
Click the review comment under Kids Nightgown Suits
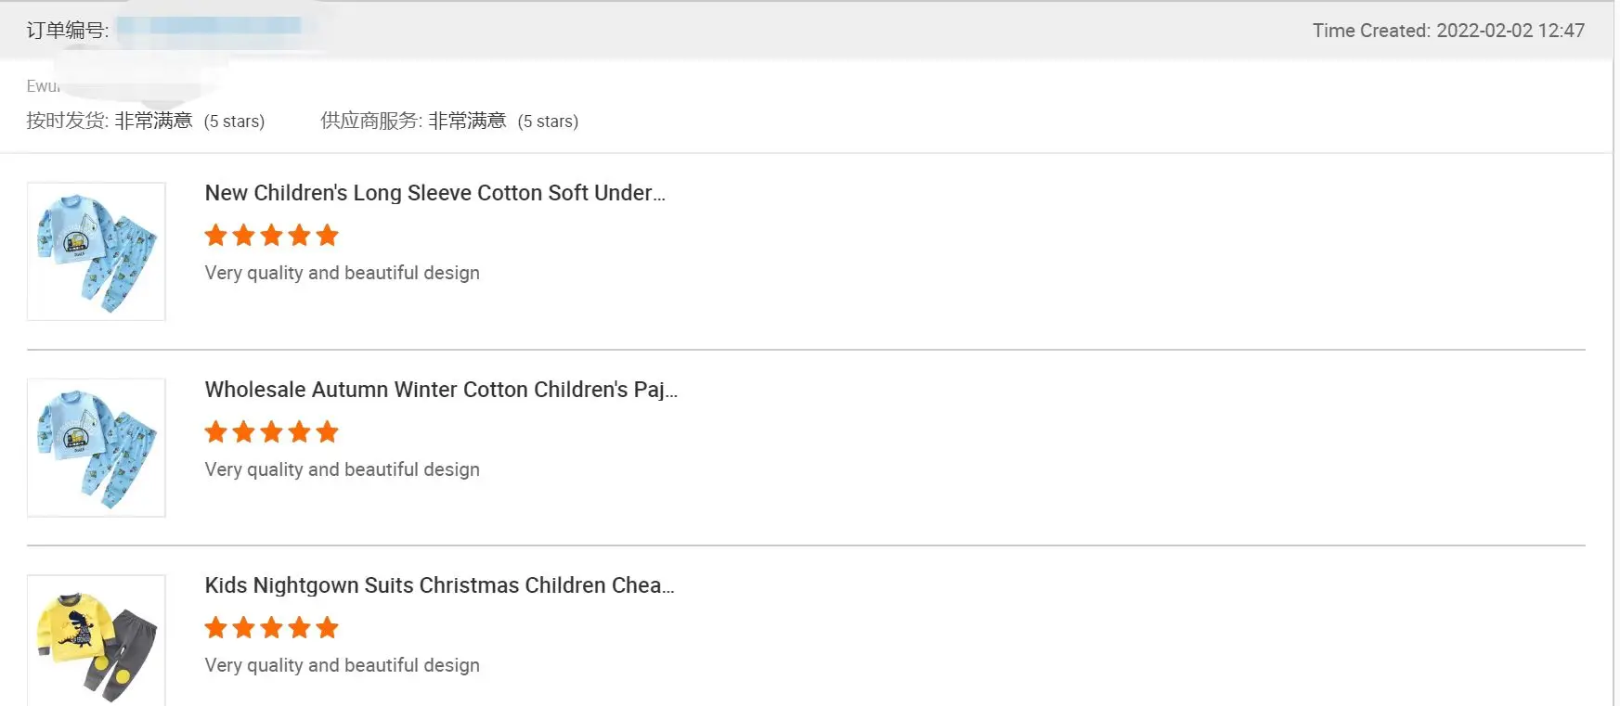tap(342, 665)
